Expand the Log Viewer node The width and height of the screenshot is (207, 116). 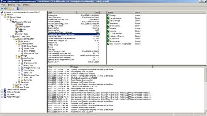pos(2,94)
